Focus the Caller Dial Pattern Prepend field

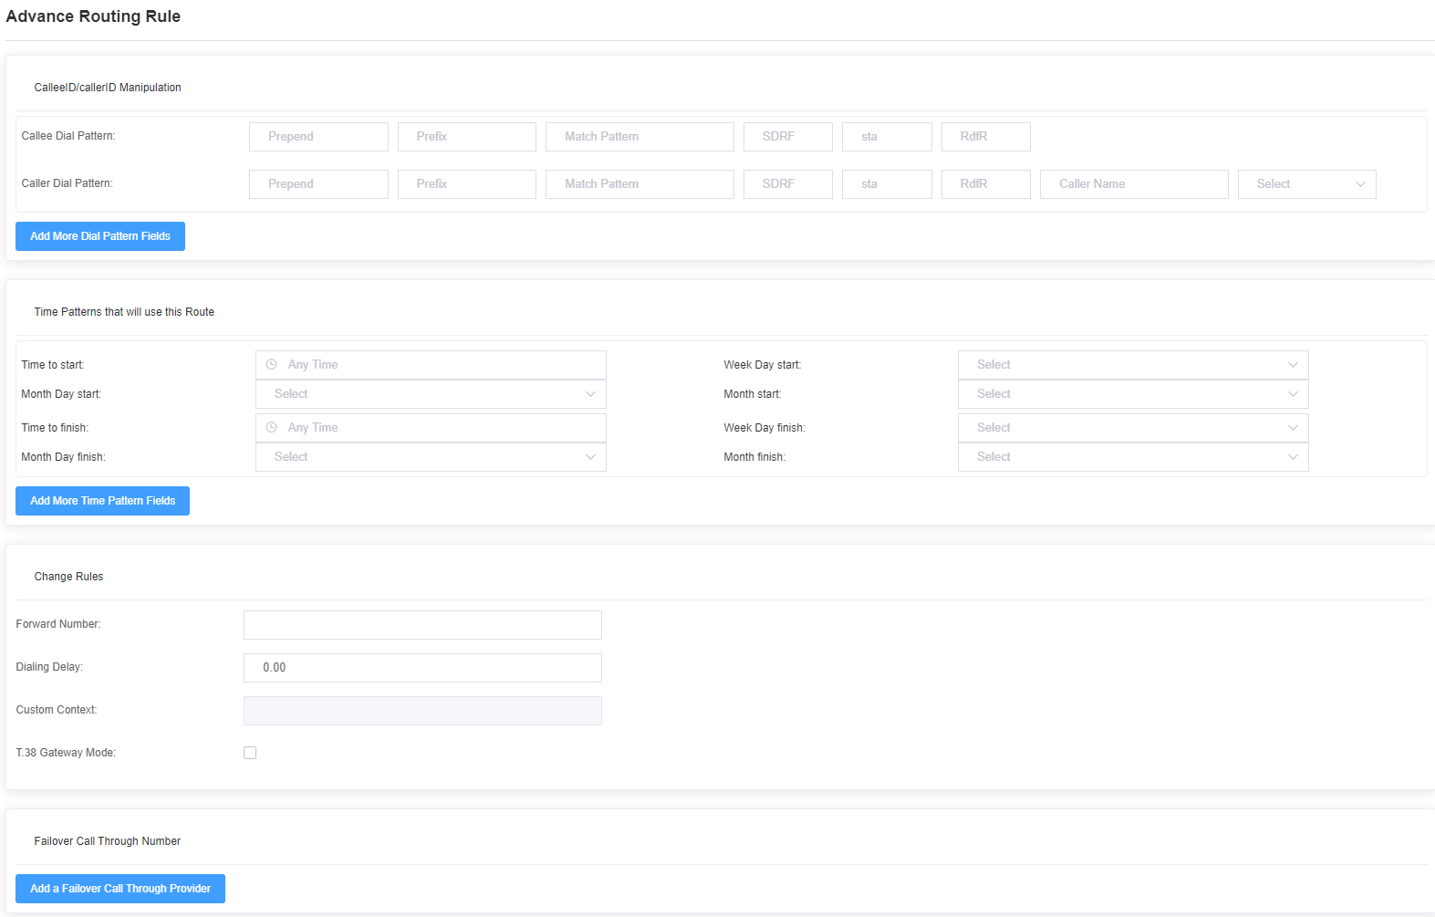pyautogui.click(x=318, y=184)
